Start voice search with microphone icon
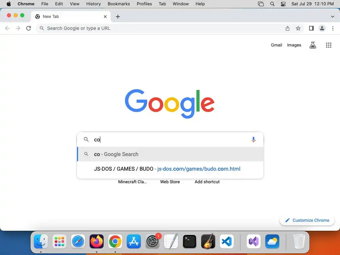Viewport: 340px width, 255px height. click(x=253, y=139)
